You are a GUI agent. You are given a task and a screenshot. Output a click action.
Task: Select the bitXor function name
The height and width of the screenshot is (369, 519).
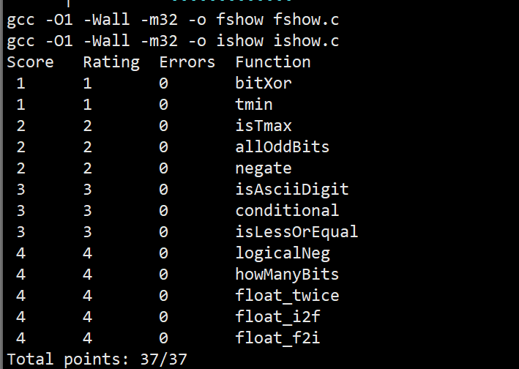click(x=264, y=83)
